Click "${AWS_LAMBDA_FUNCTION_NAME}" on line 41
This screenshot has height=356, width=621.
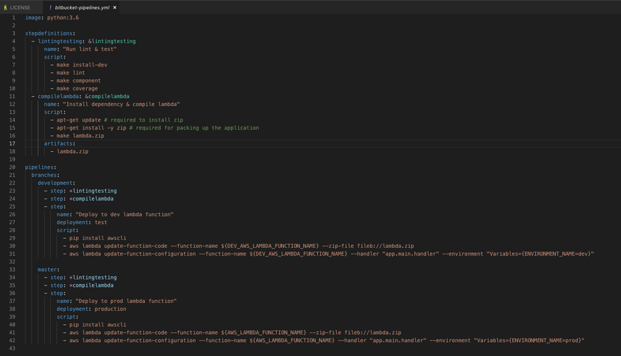pos(264,333)
